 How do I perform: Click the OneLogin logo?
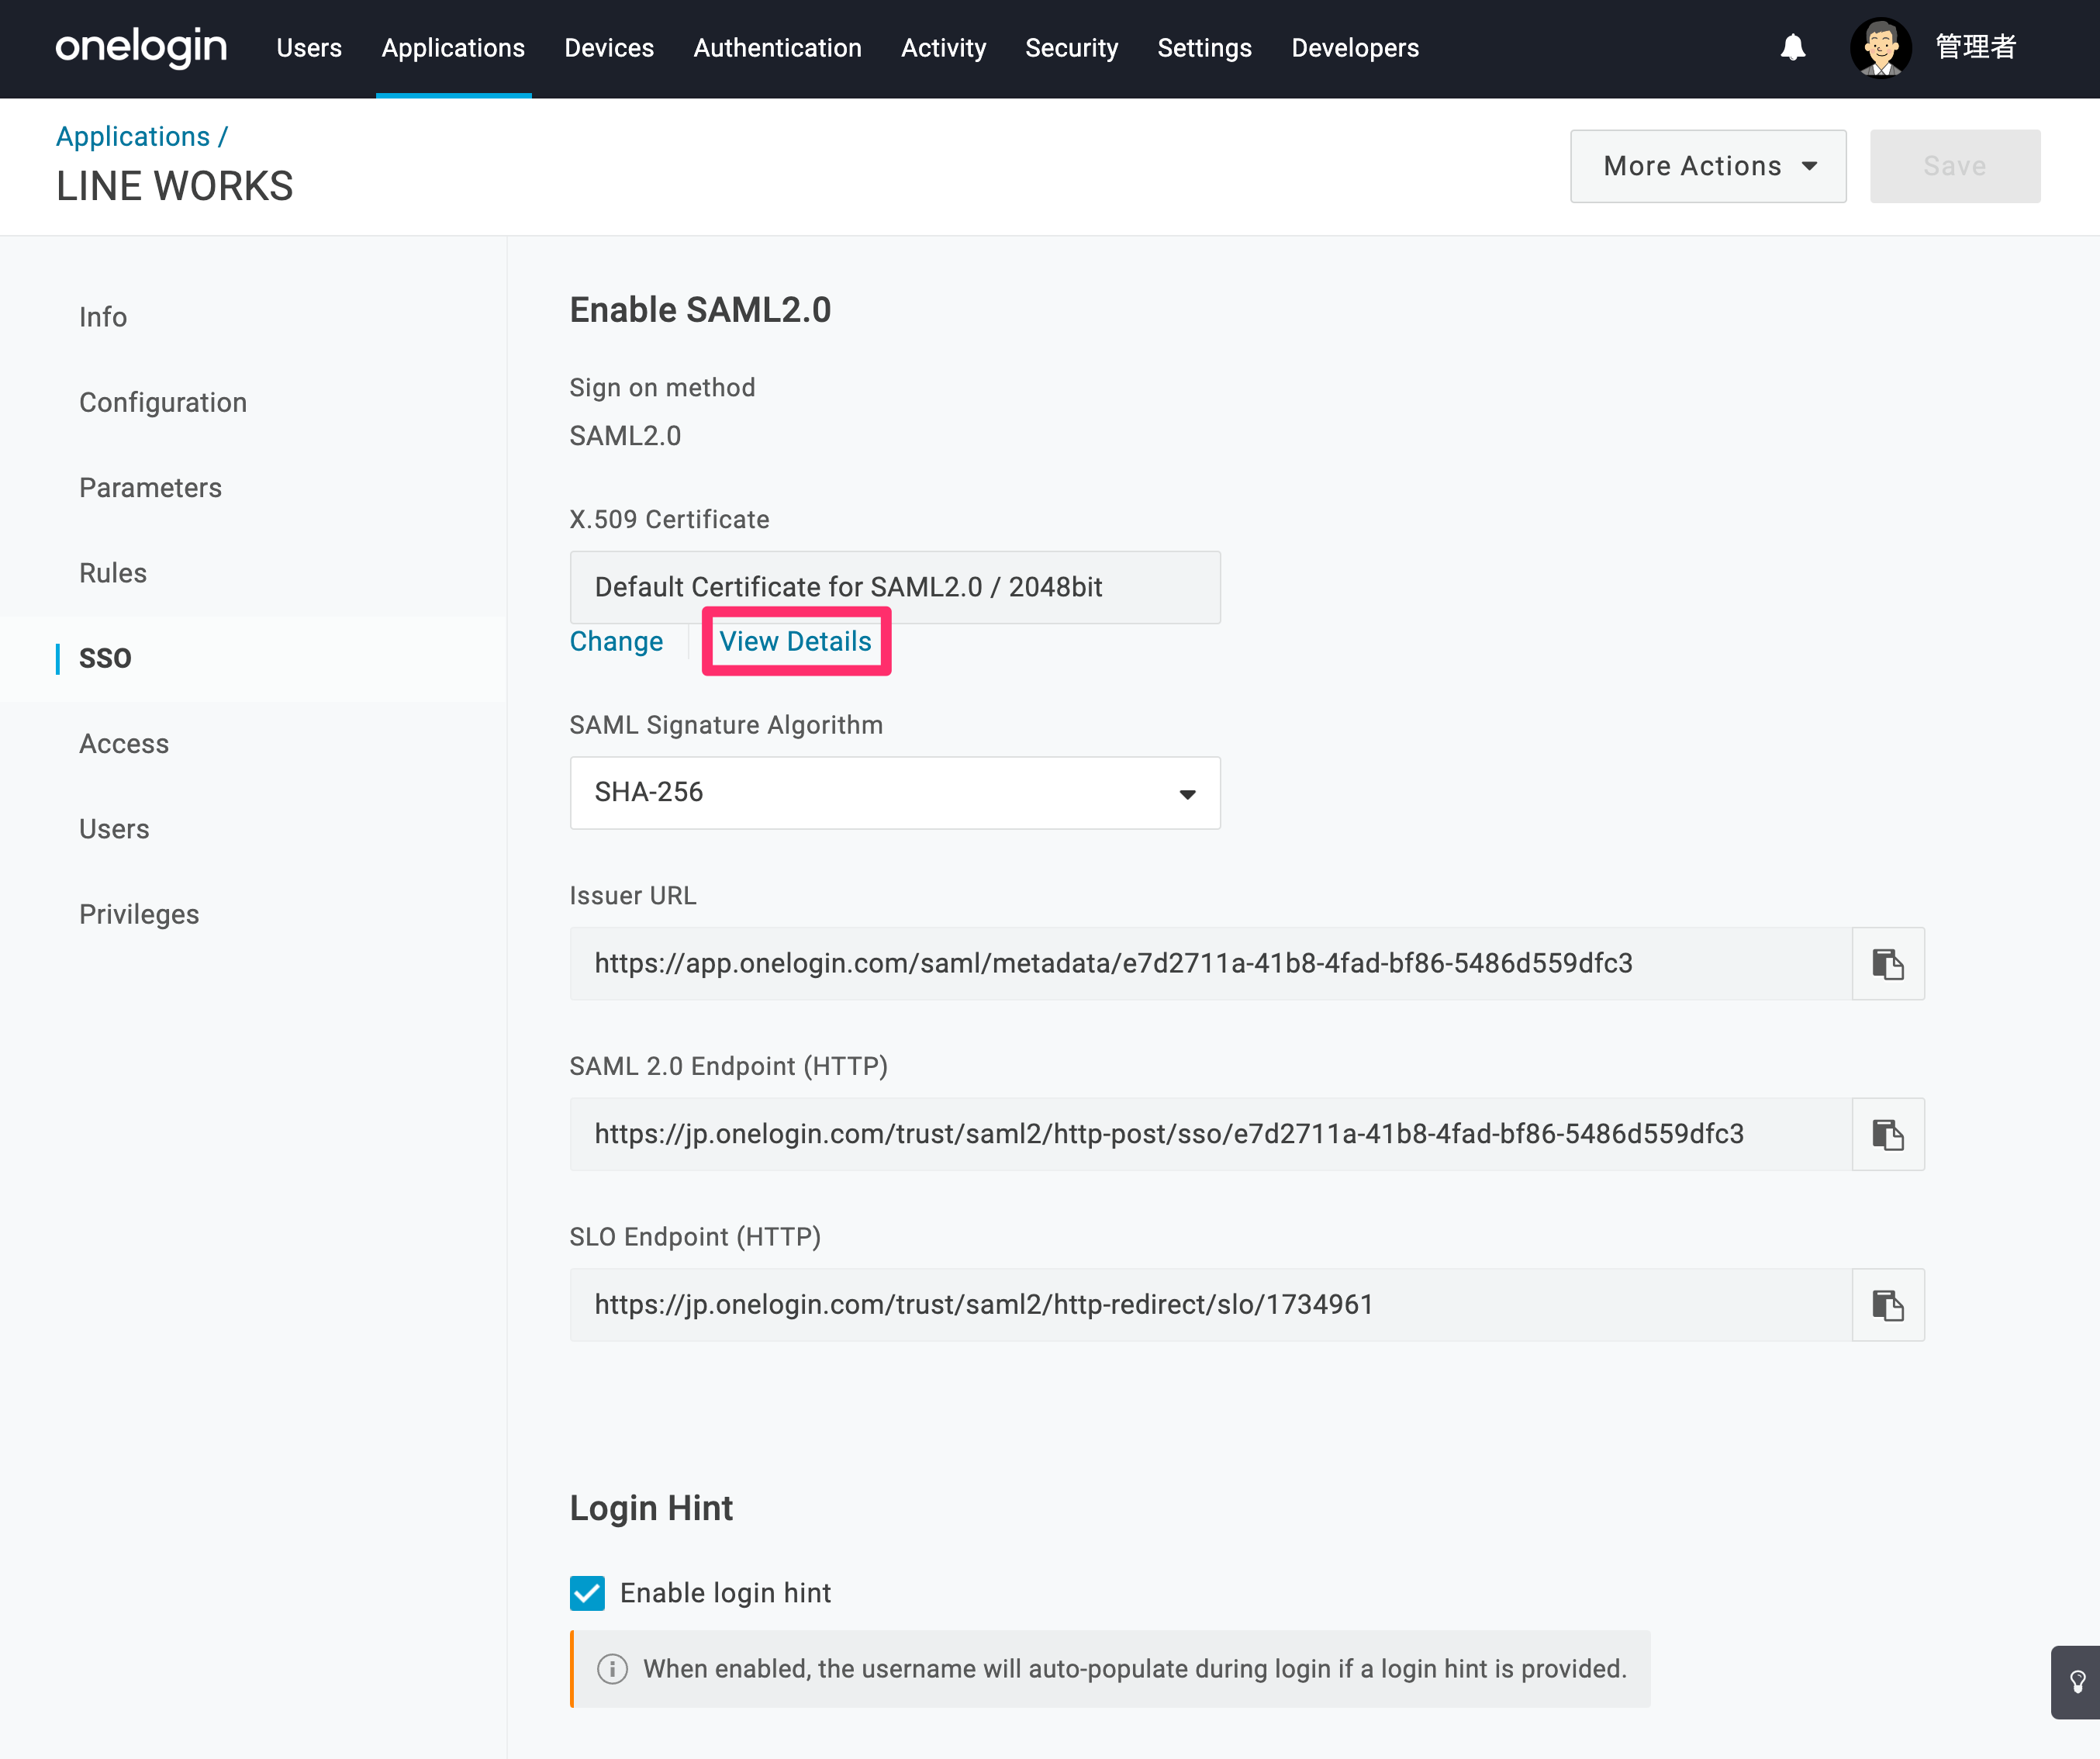tap(141, 47)
